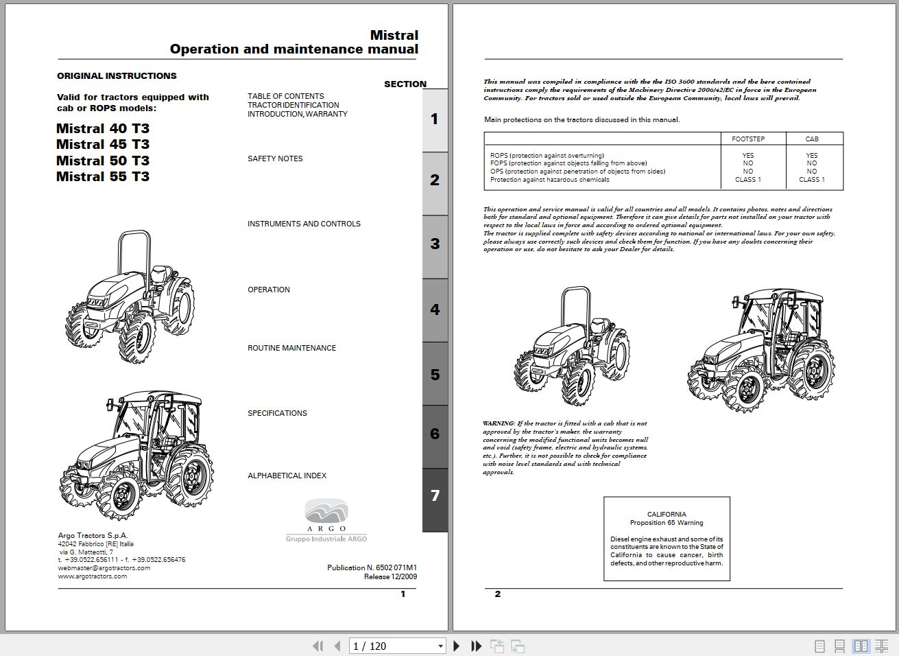Click the WARNING paragraph about cab approval
This screenshot has width=899, height=656.
(565, 447)
